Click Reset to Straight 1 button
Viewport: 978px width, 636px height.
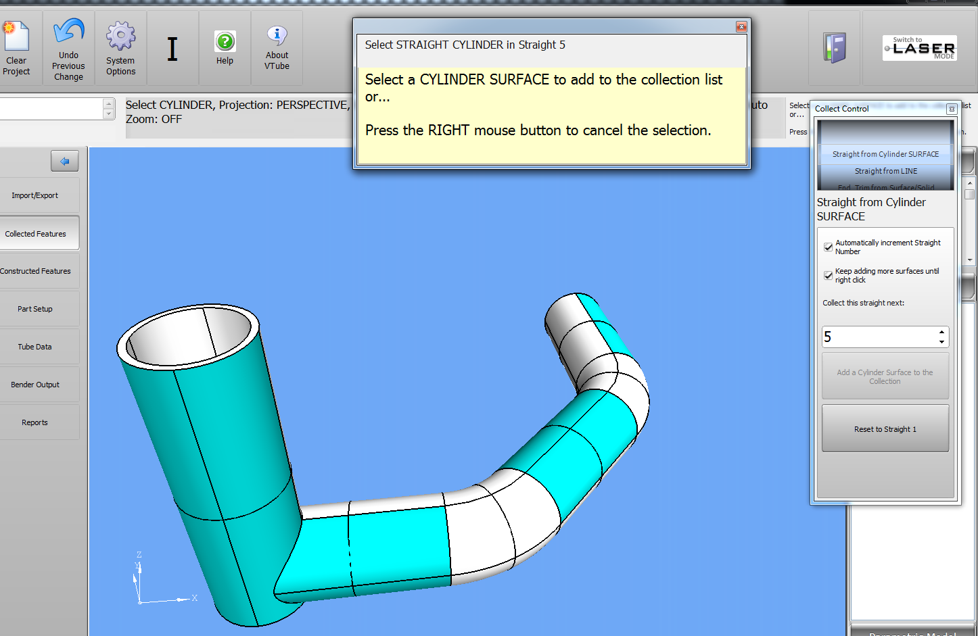885,429
